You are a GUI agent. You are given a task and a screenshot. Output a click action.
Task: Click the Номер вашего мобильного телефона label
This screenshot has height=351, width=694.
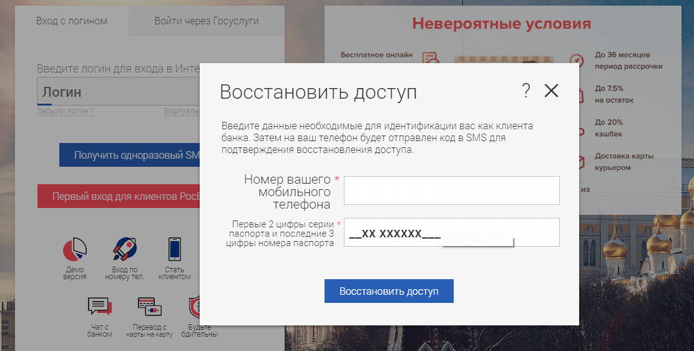click(x=288, y=192)
